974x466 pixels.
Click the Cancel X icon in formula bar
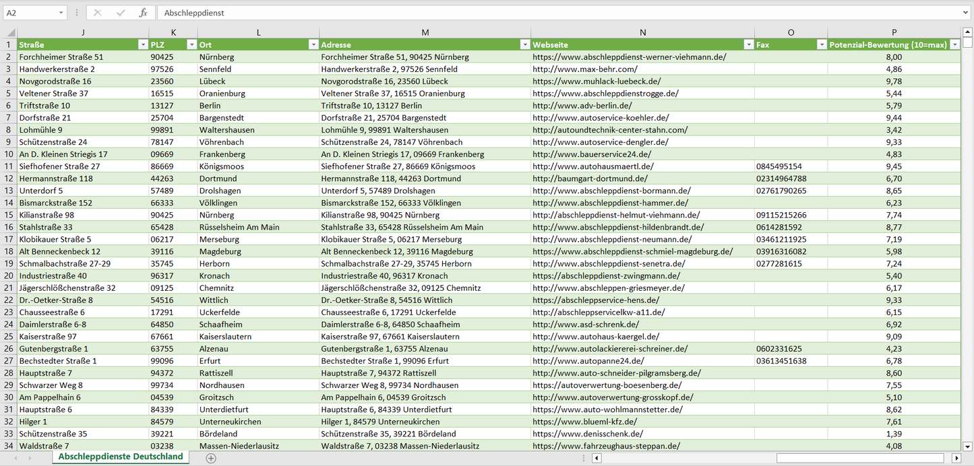tap(98, 13)
